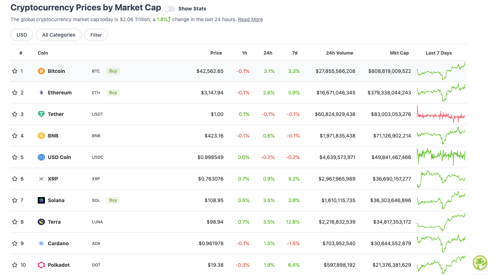The image size is (492, 275).
Task: Open Terra's 7-day sparkline chart
Action: (x=441, y=222)
